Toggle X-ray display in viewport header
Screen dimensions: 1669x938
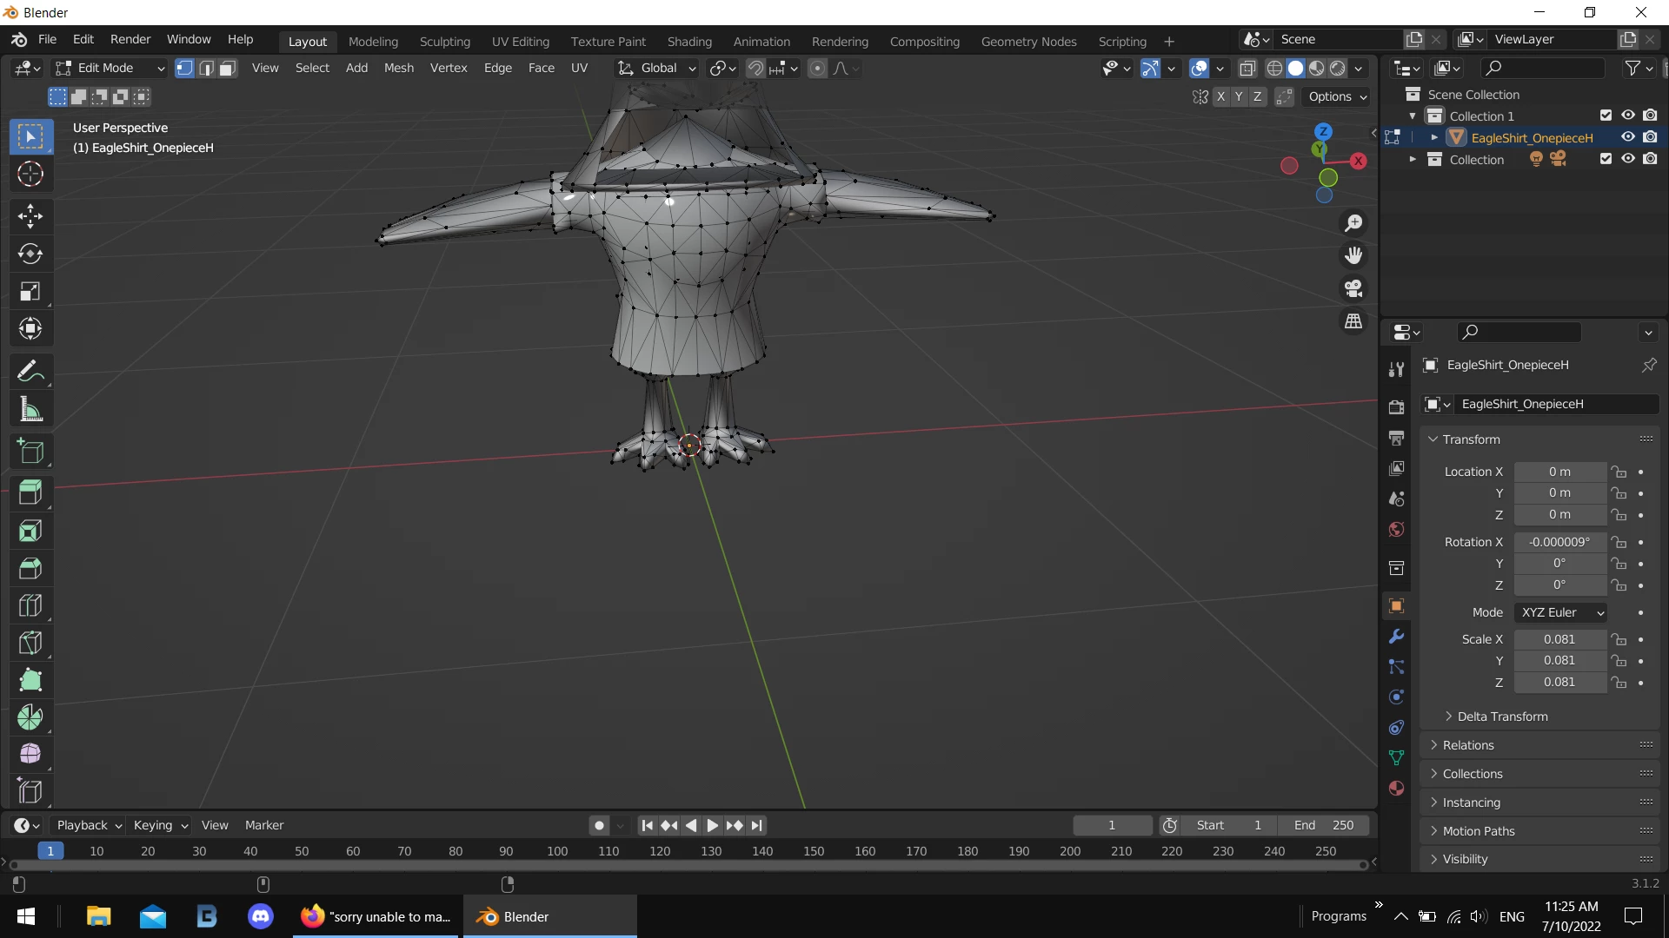pos(1247,68)
